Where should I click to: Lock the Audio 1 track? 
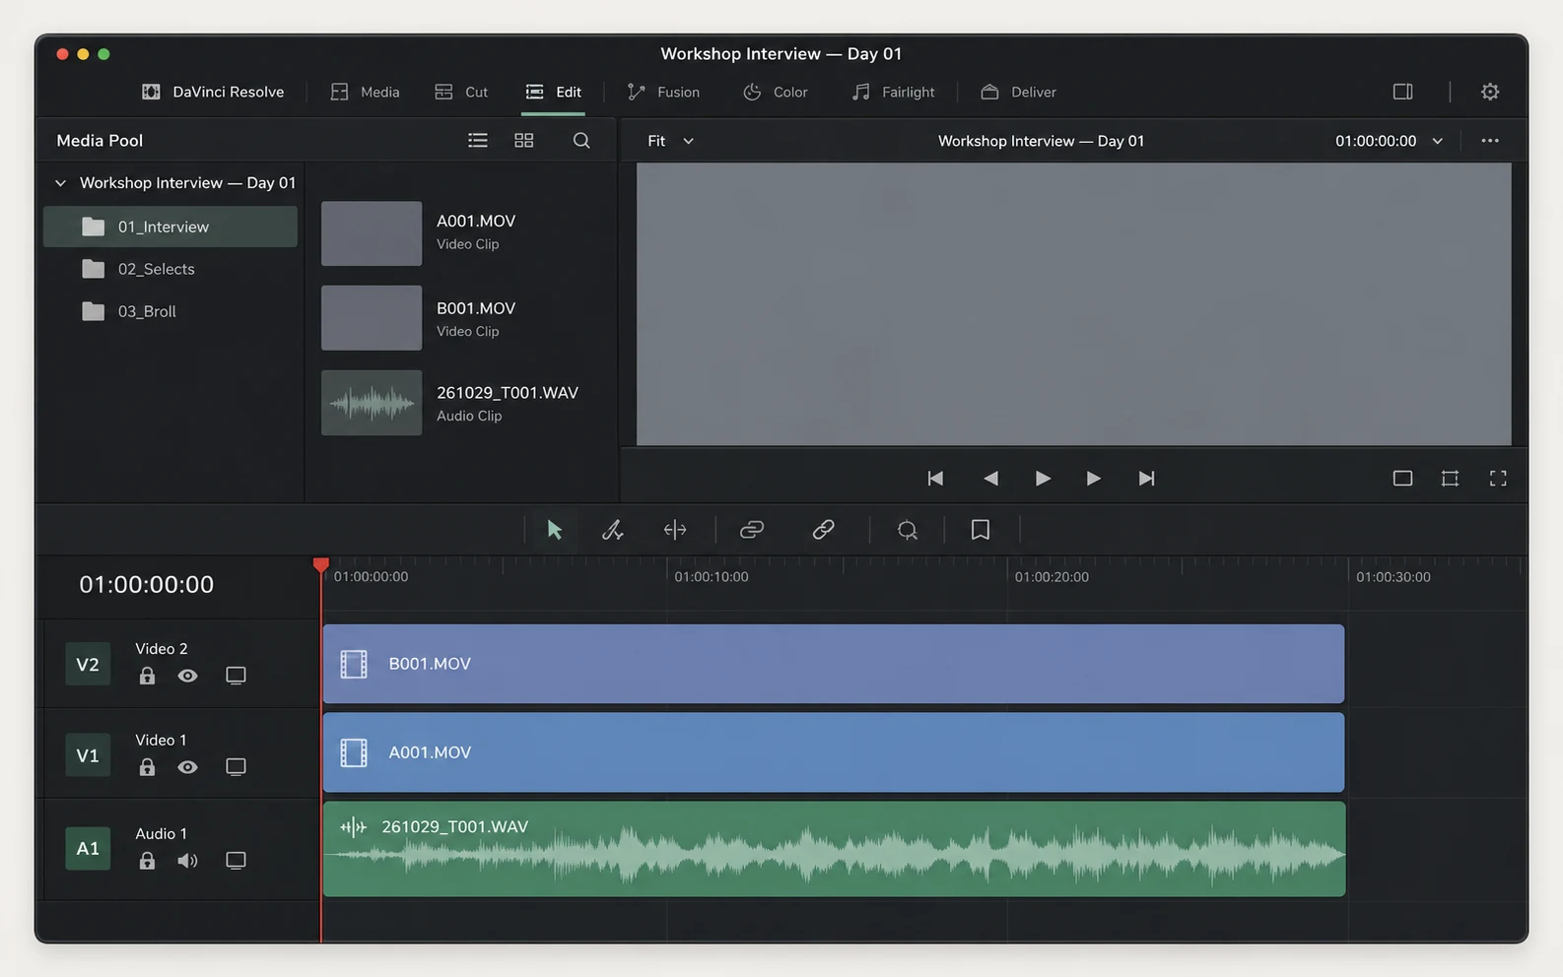coord(147,861)
